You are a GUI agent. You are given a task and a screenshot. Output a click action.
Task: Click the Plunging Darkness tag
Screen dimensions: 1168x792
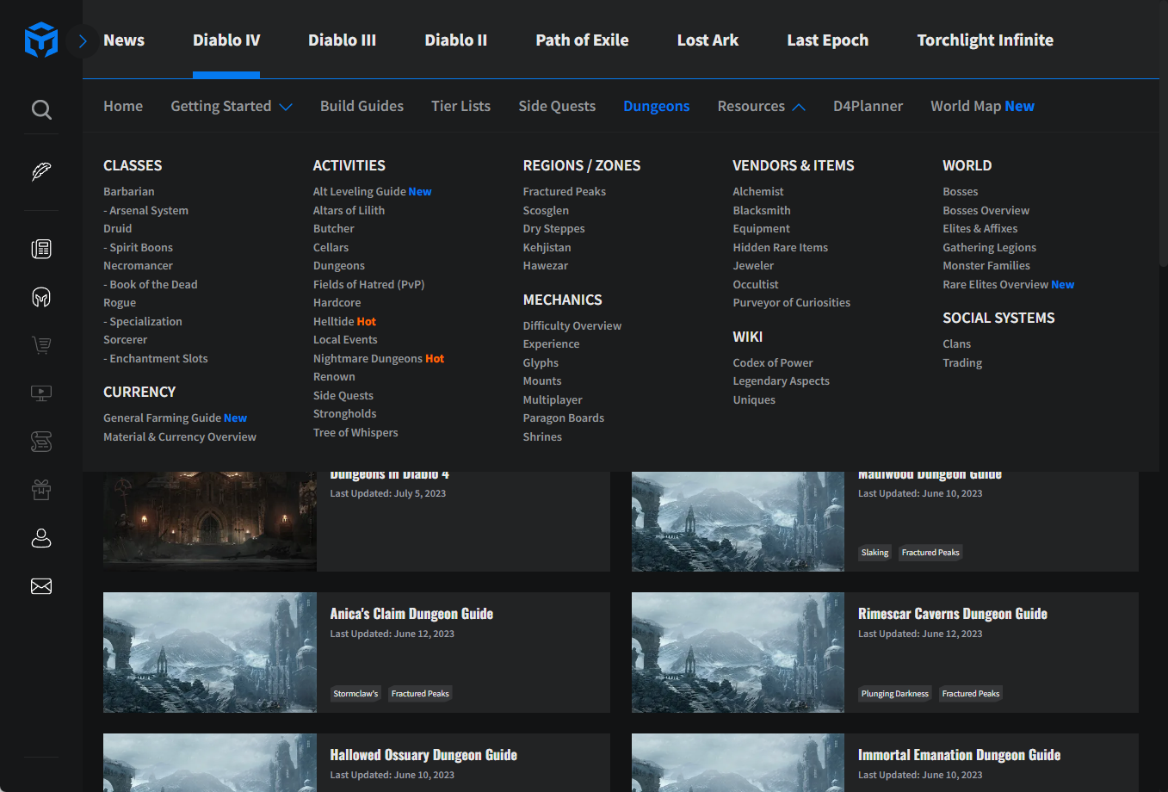pos(895,694)
